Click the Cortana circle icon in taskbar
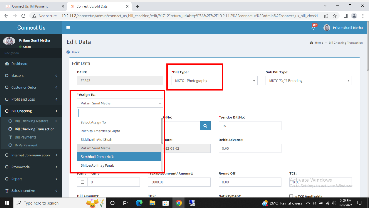Image resolution: width=369 pixels, height=208 pixels. click(x=112, y=203)
